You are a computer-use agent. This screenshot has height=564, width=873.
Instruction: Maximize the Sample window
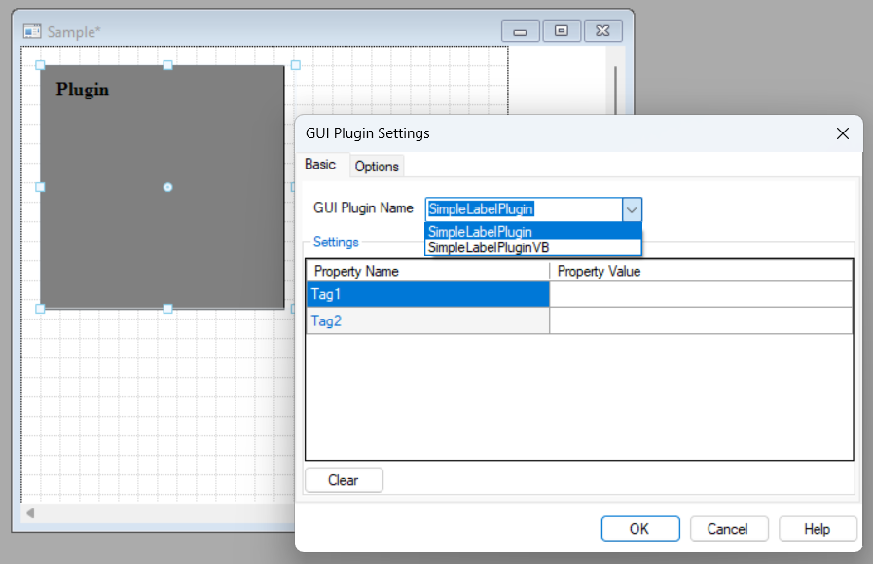click(x=562, y=31)
